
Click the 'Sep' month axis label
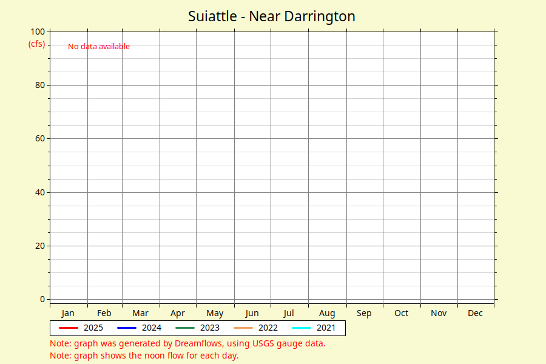click(x=364, y=313)
